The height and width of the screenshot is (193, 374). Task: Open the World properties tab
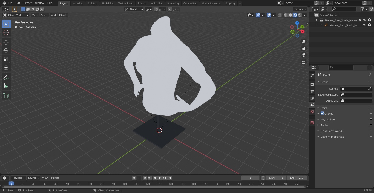tap(312, 112)
